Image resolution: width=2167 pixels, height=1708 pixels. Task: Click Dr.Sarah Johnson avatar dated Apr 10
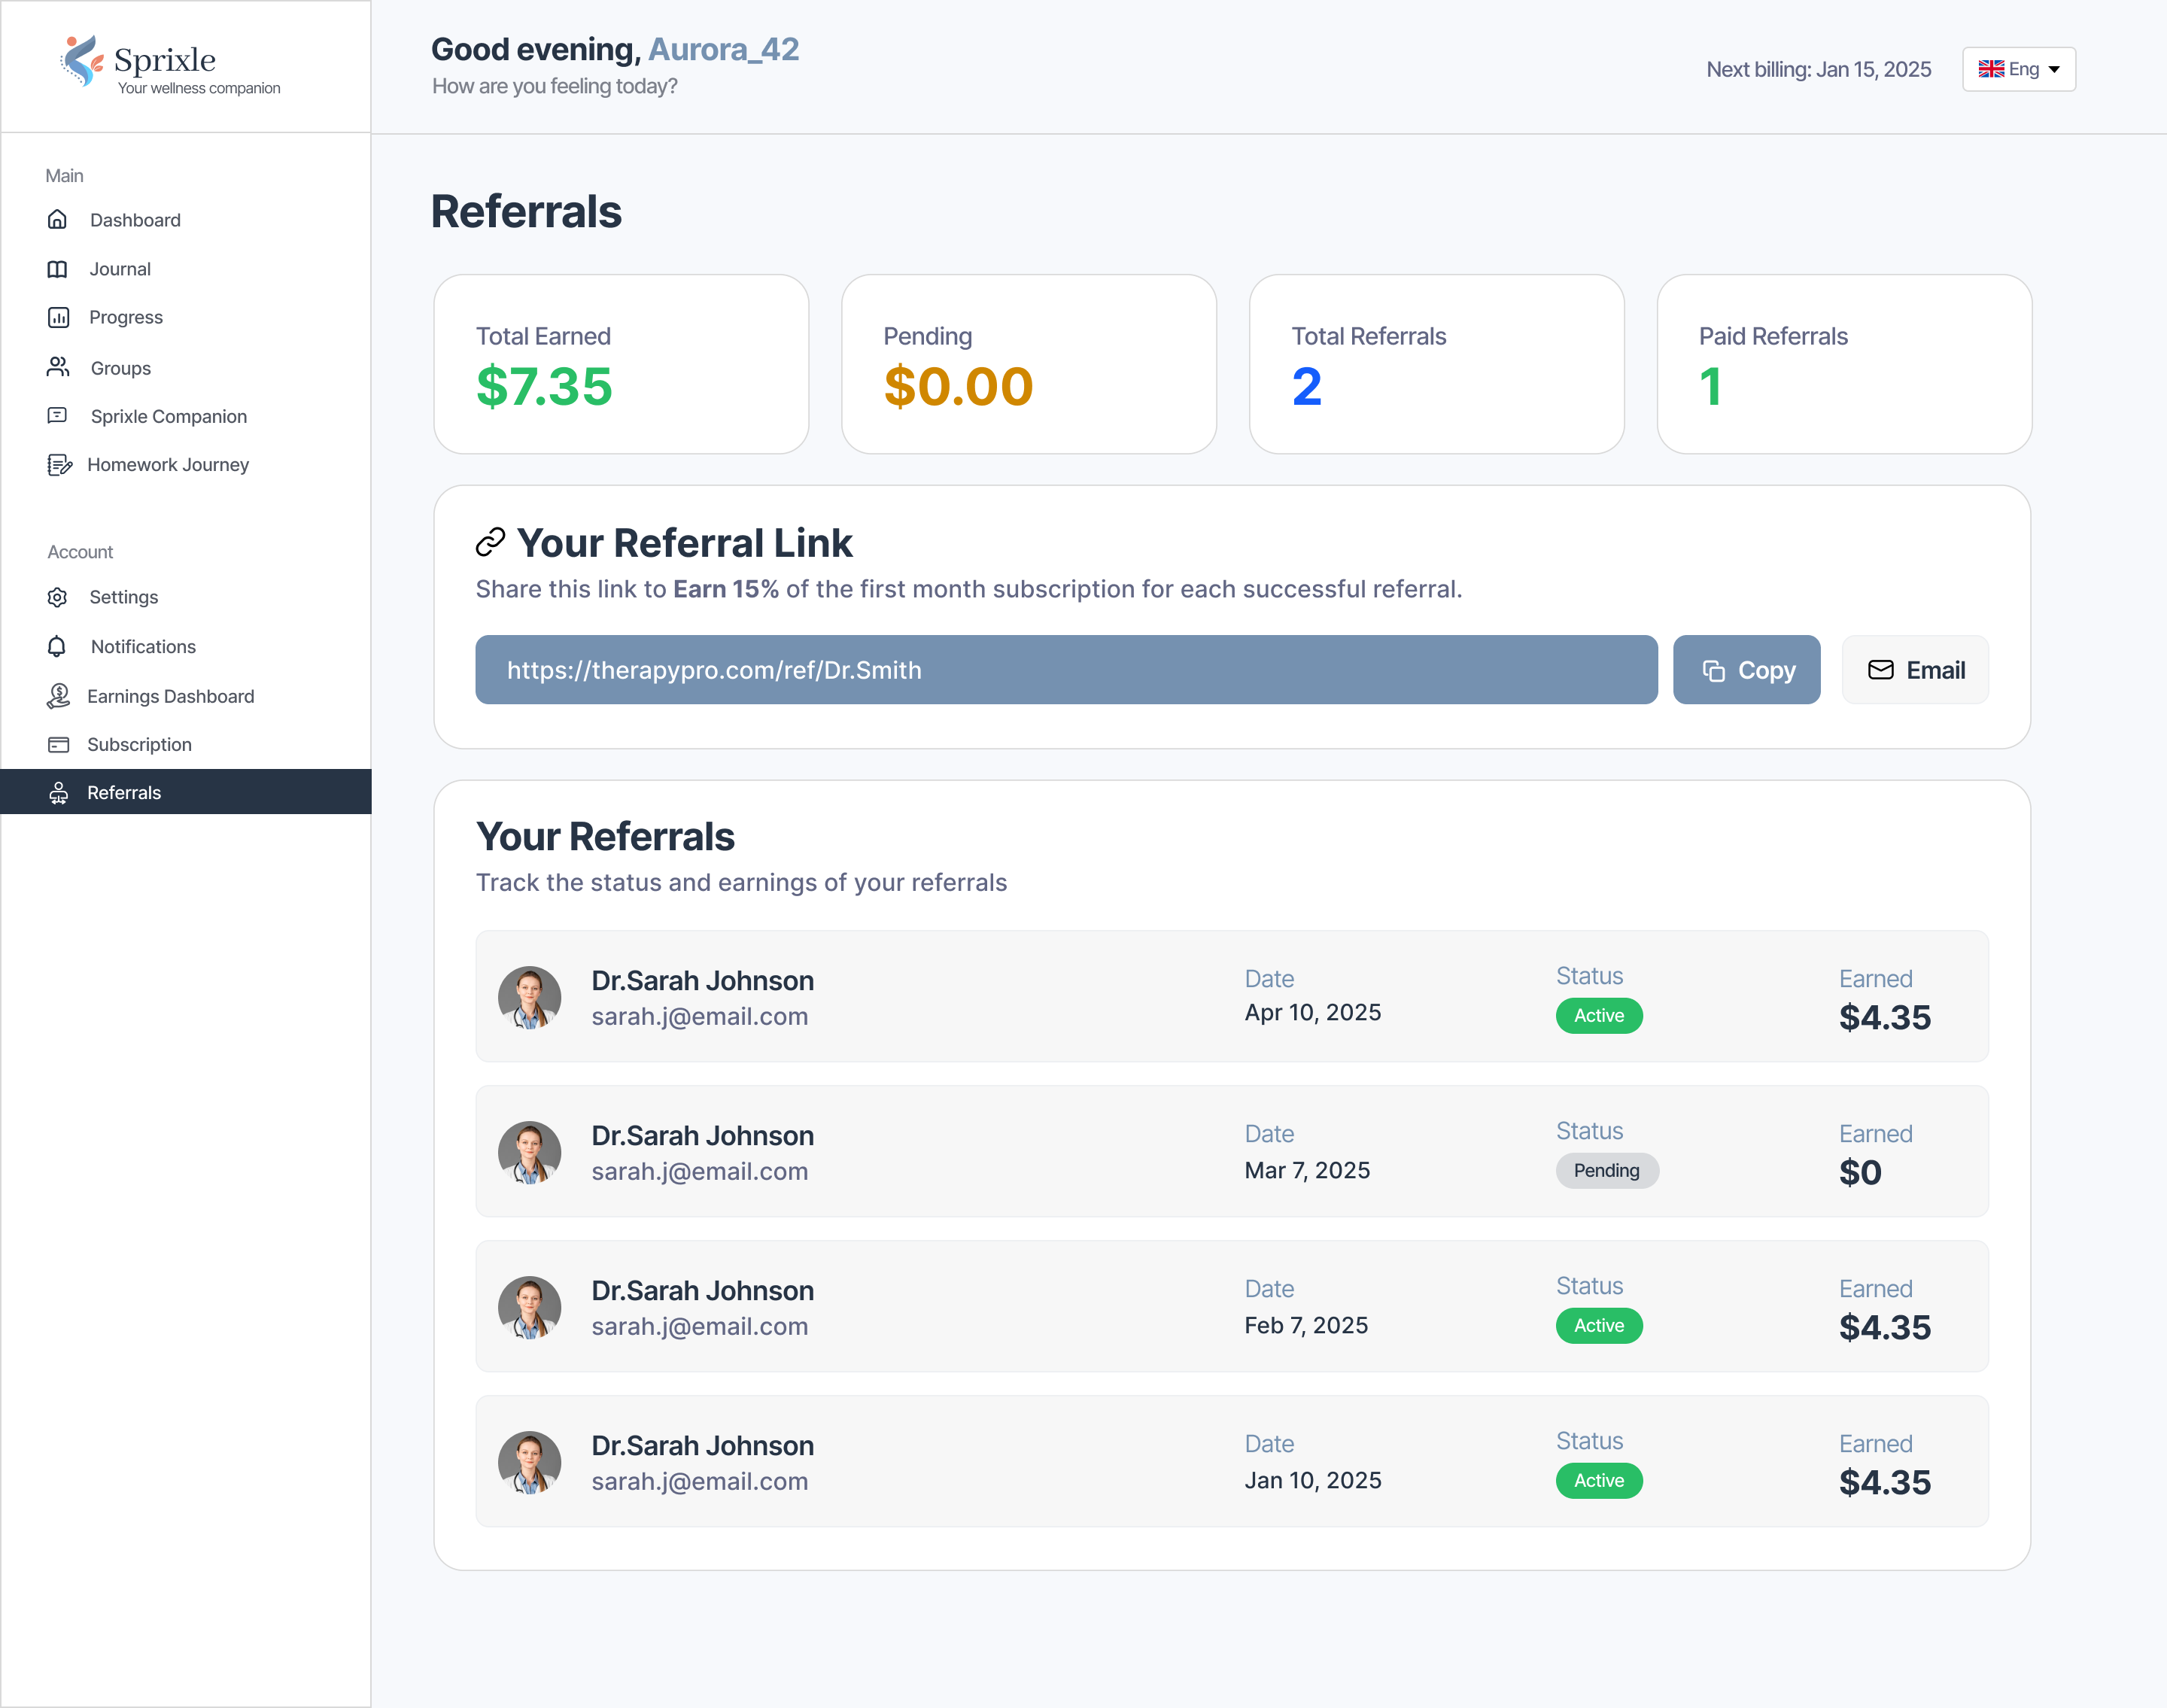click(x=529, y=997)
